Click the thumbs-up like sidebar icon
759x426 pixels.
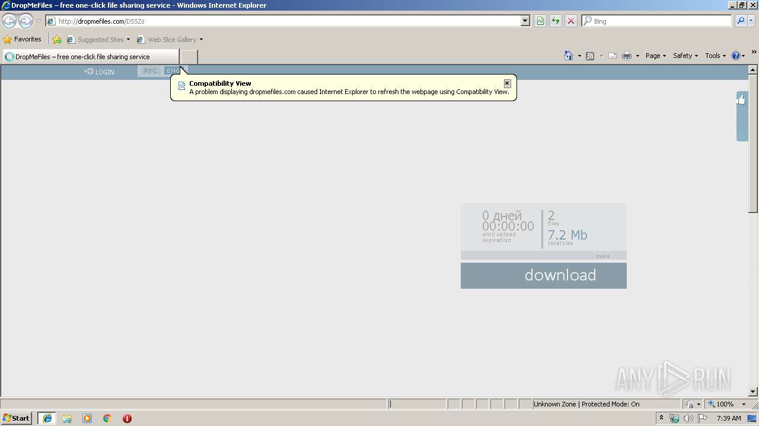pos(741,100)
